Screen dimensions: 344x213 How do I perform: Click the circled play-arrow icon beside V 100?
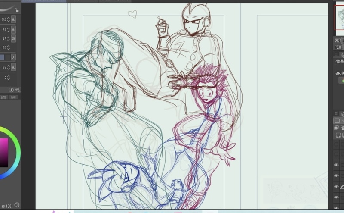coord(17,205)
